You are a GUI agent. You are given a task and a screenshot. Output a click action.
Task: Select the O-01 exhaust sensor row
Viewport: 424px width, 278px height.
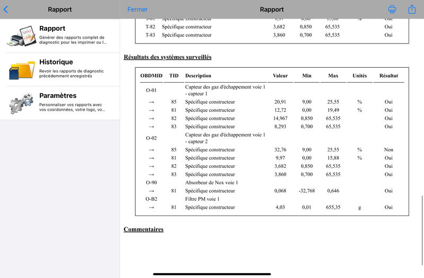click(x=272, y=90)
